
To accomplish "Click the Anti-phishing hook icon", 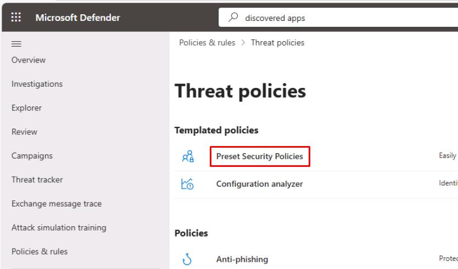I will pyautogui.click(x=186, y=259).
